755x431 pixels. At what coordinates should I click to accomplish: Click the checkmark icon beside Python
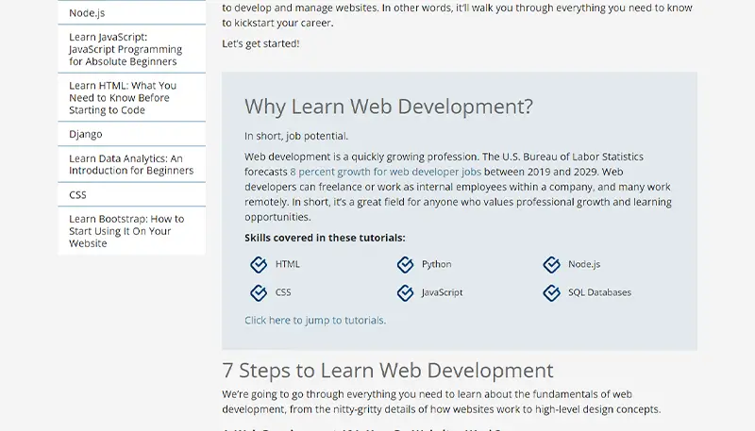405,265
